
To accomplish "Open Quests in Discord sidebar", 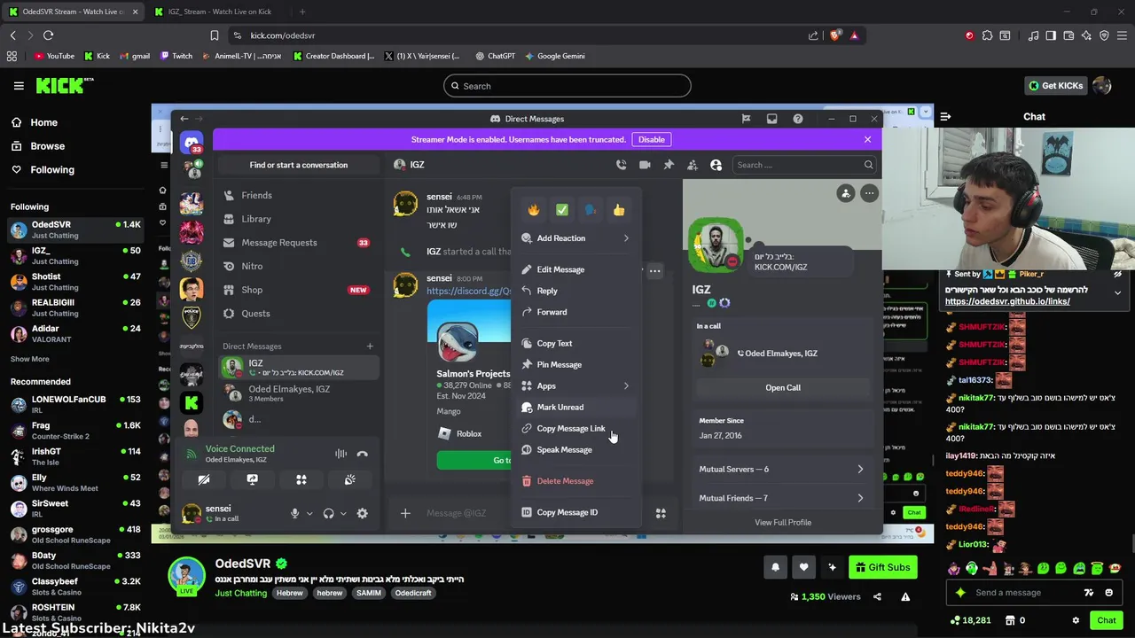I will tap(299, 314).
